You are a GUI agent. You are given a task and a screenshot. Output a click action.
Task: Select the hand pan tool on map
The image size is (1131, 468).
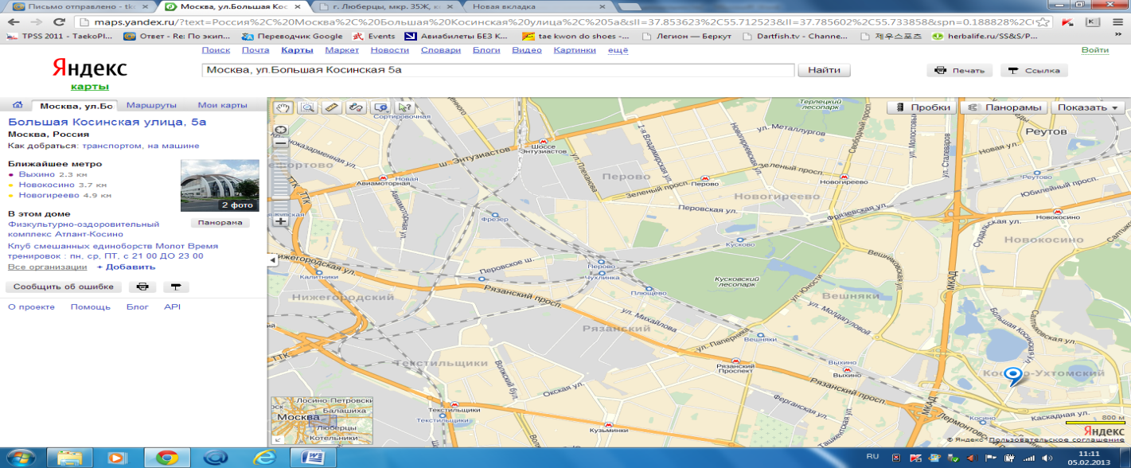click(x=283, y=107)
